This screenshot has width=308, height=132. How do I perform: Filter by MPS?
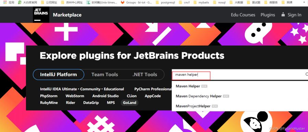[111, 102]
